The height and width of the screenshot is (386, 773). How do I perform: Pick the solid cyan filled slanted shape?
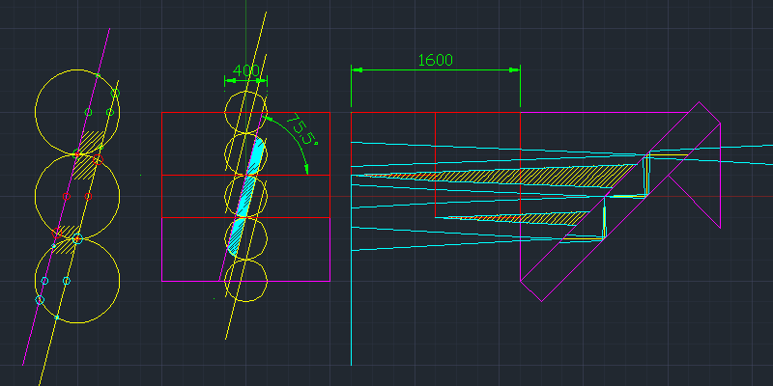point(246,197)
